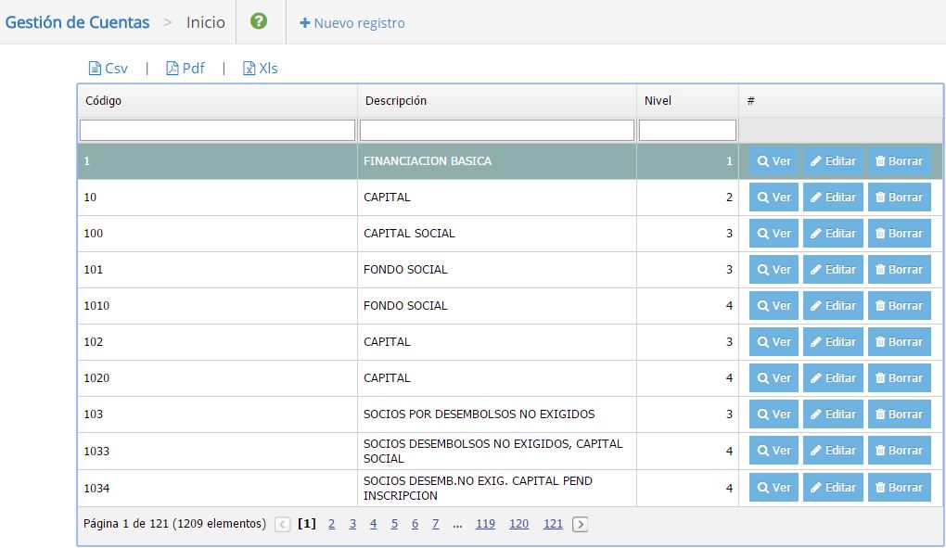Export the table as Xls
Screen dimensions: 946x548
point(260,68)
